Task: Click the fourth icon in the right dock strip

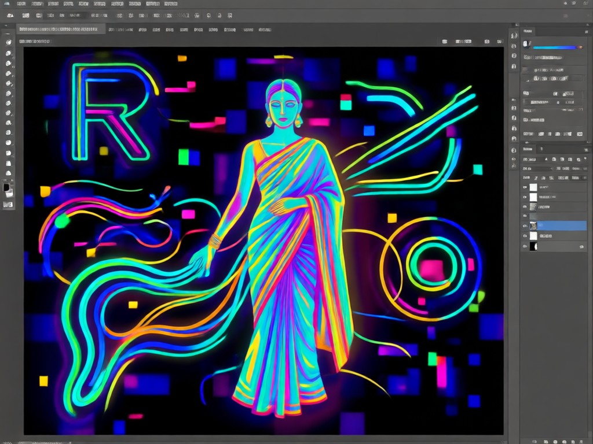Action: 514,66
